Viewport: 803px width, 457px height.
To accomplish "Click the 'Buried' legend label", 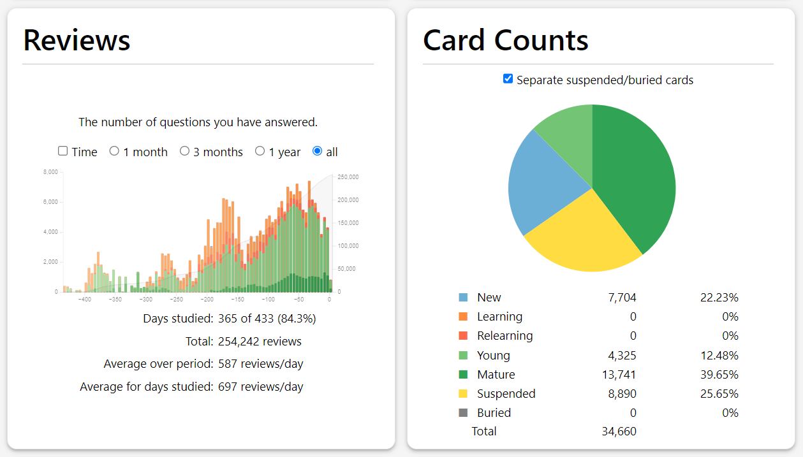I will point(494,413).
